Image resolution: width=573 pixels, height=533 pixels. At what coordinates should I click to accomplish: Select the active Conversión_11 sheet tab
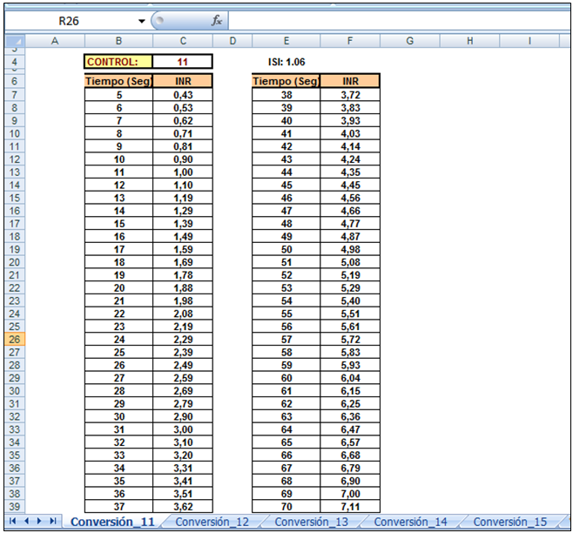[112, 522]
